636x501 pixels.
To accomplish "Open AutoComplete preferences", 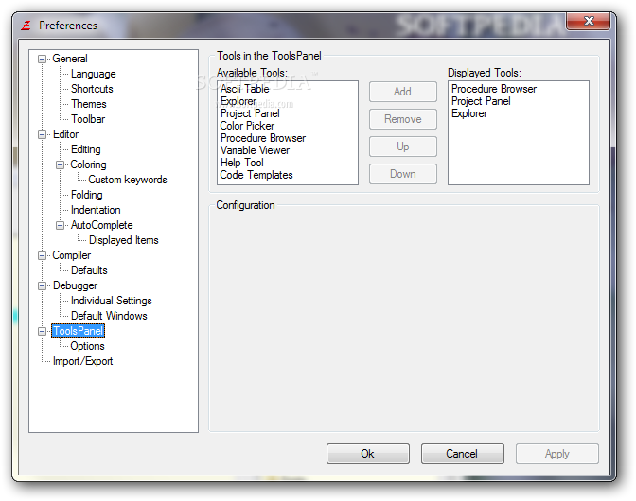I will click(102, 225).
